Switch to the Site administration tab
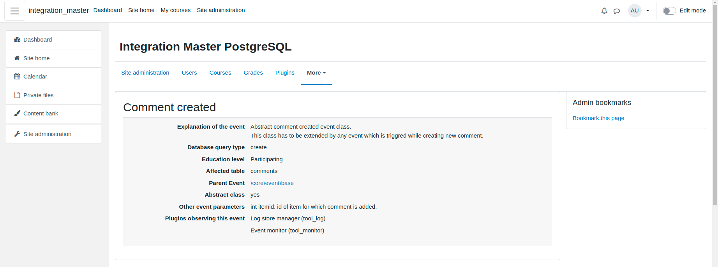 pyautogui.click(x=145, y=73)
